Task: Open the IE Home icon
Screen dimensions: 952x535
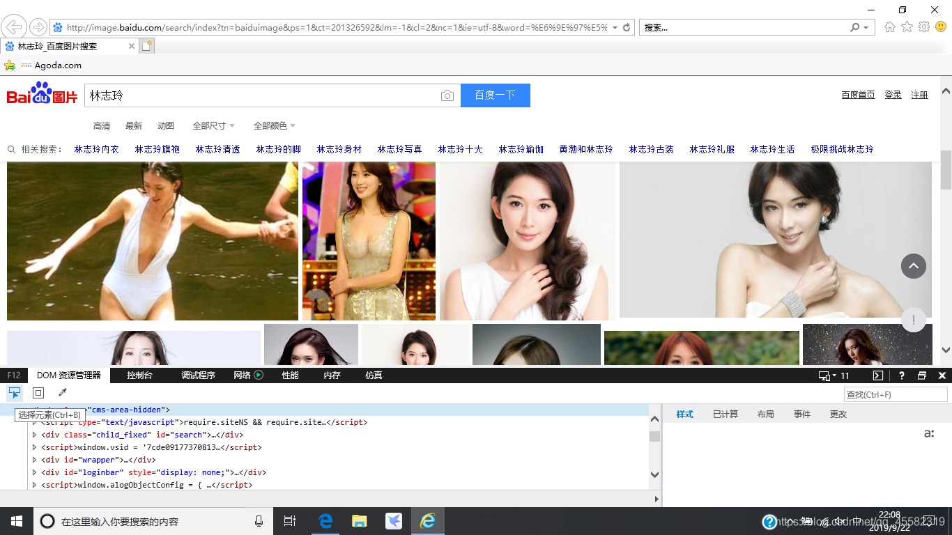Action: pyautogui.click(x=890, y=27)
